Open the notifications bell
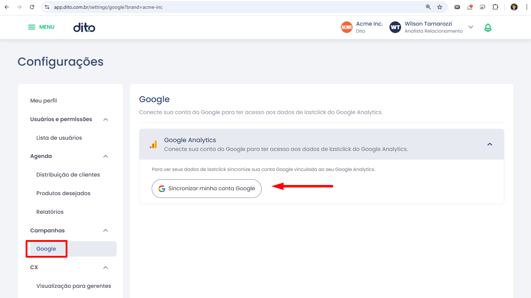 [x=488, y=27]
